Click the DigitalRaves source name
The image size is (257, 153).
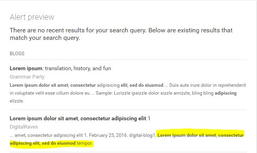(x=24, y=127)
